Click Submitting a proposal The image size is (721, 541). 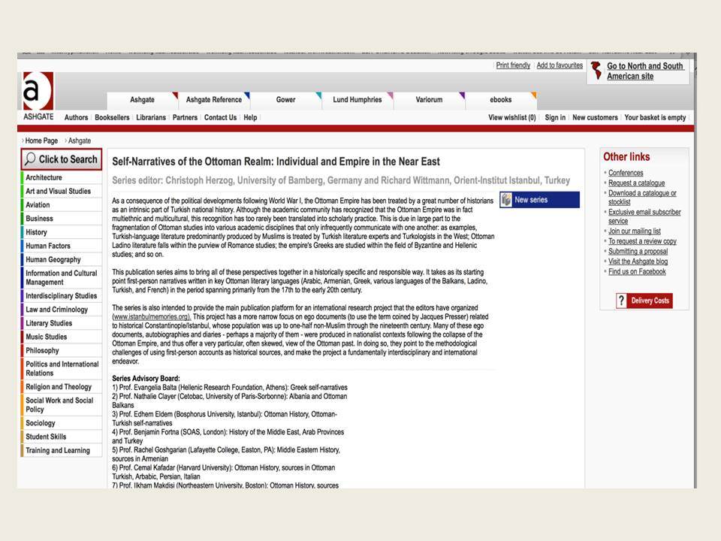638,252
